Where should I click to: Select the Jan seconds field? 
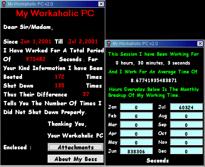click(x=136, y=107)
